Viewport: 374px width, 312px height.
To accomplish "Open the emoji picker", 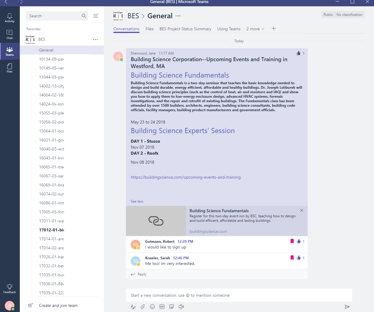I will pos(152,307).
